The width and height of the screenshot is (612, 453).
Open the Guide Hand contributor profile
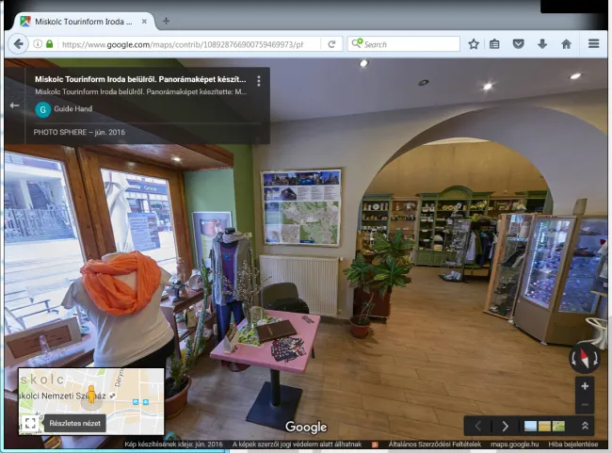pyautogui.click(x=73, y=109)
